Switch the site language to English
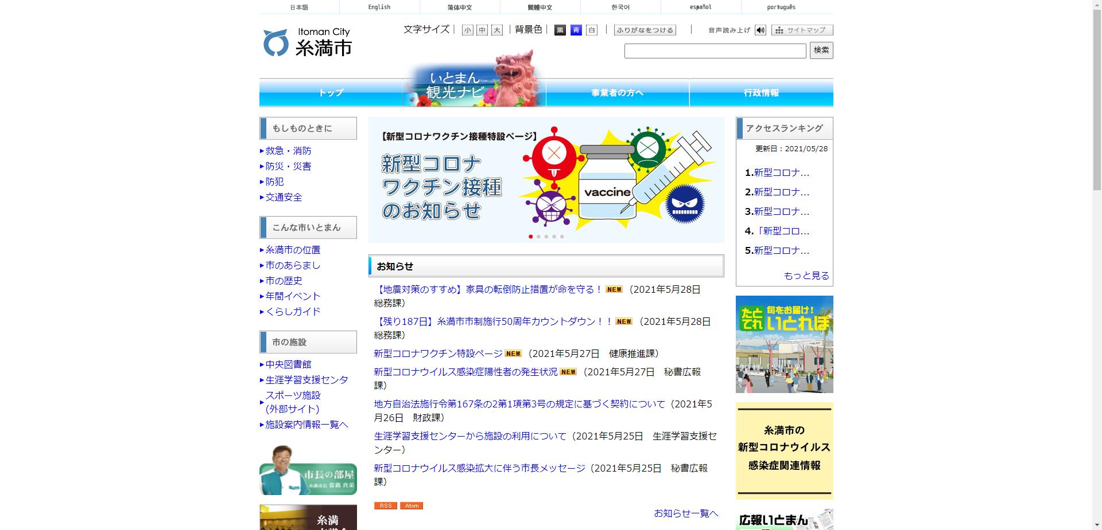Image resolution: width=1102 pixels, height=530 pixels. (379, 7)
